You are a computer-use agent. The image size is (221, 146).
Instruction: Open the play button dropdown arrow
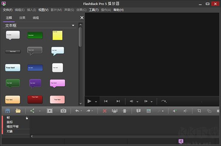pos(96,101)
